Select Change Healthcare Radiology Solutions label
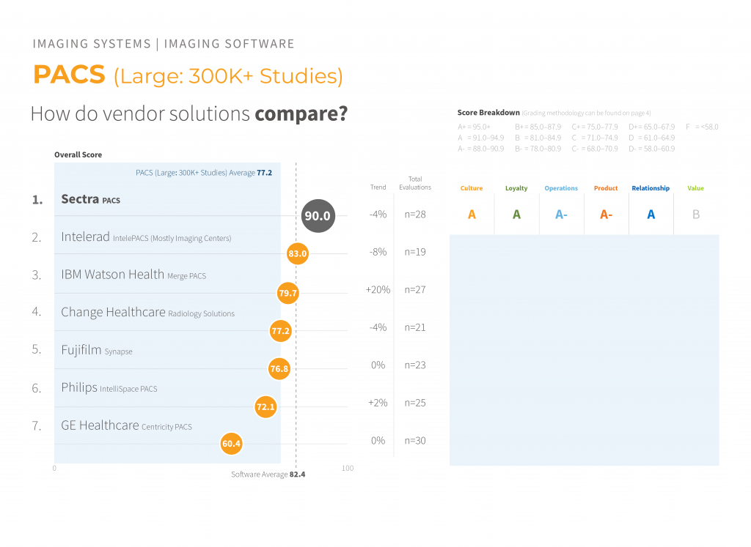 [147, 312]
